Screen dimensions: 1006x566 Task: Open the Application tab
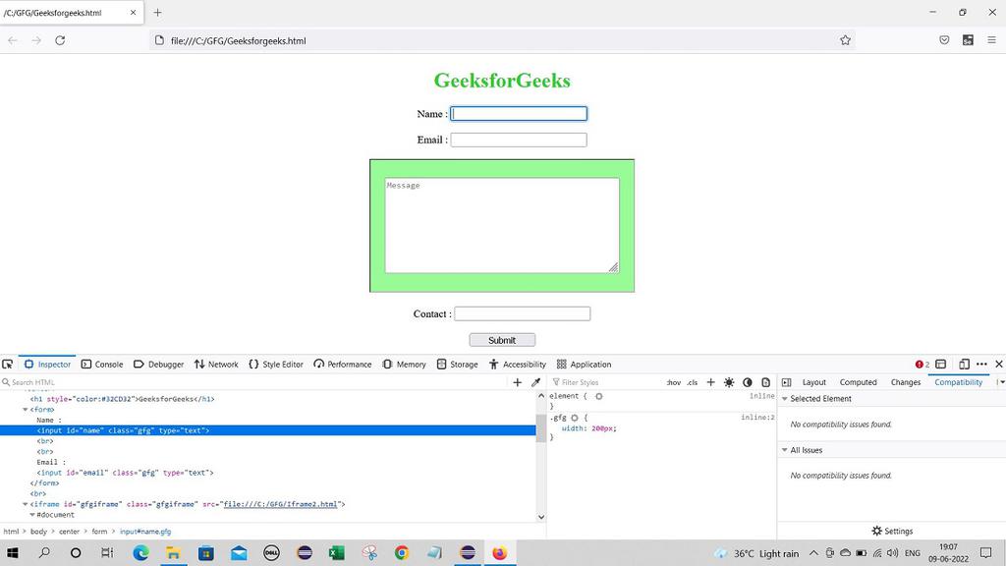[584, 364]
